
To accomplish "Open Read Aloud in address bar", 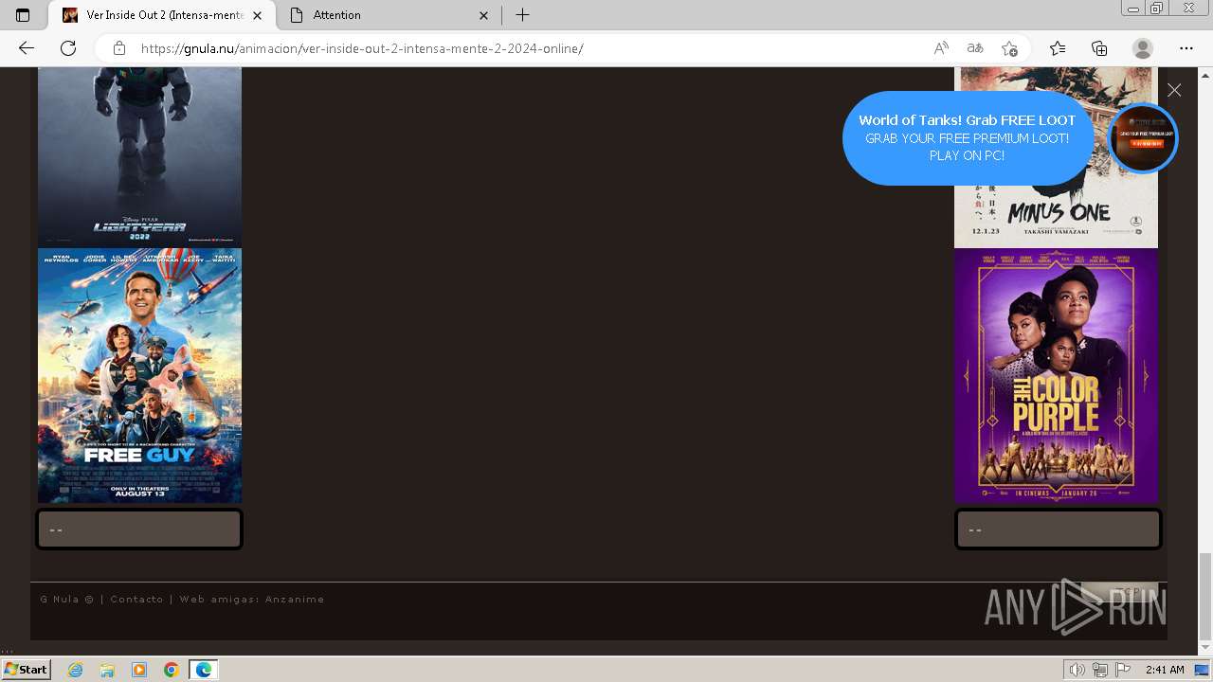I will tap(941, 48).
